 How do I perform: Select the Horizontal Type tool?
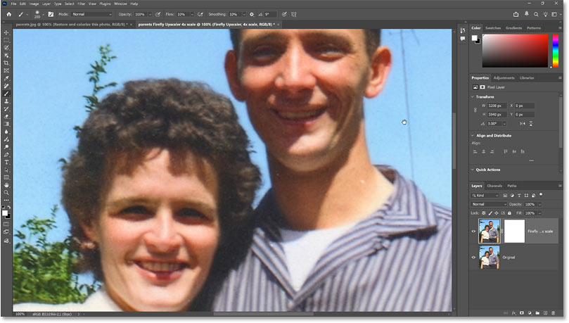click(6, 163)
